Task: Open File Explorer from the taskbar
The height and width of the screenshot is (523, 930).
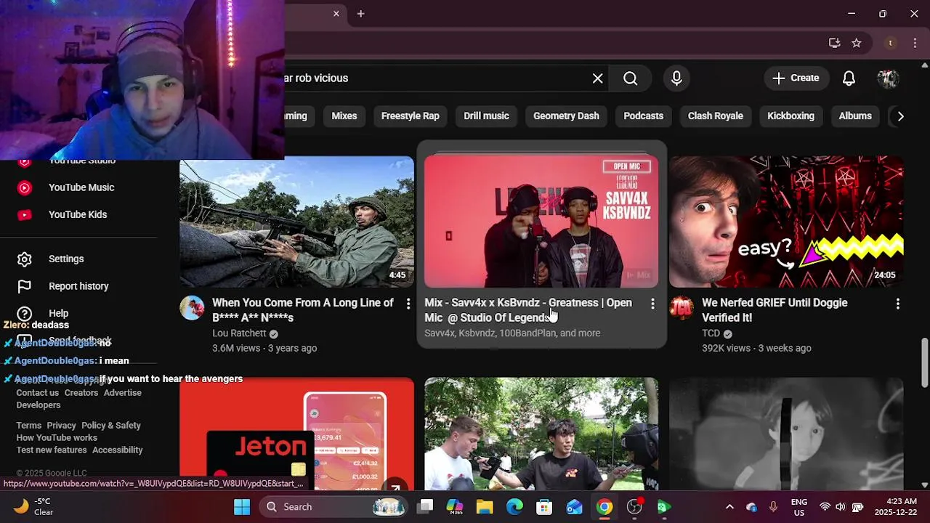Action: pyautogui.click(x=485, y=507)
